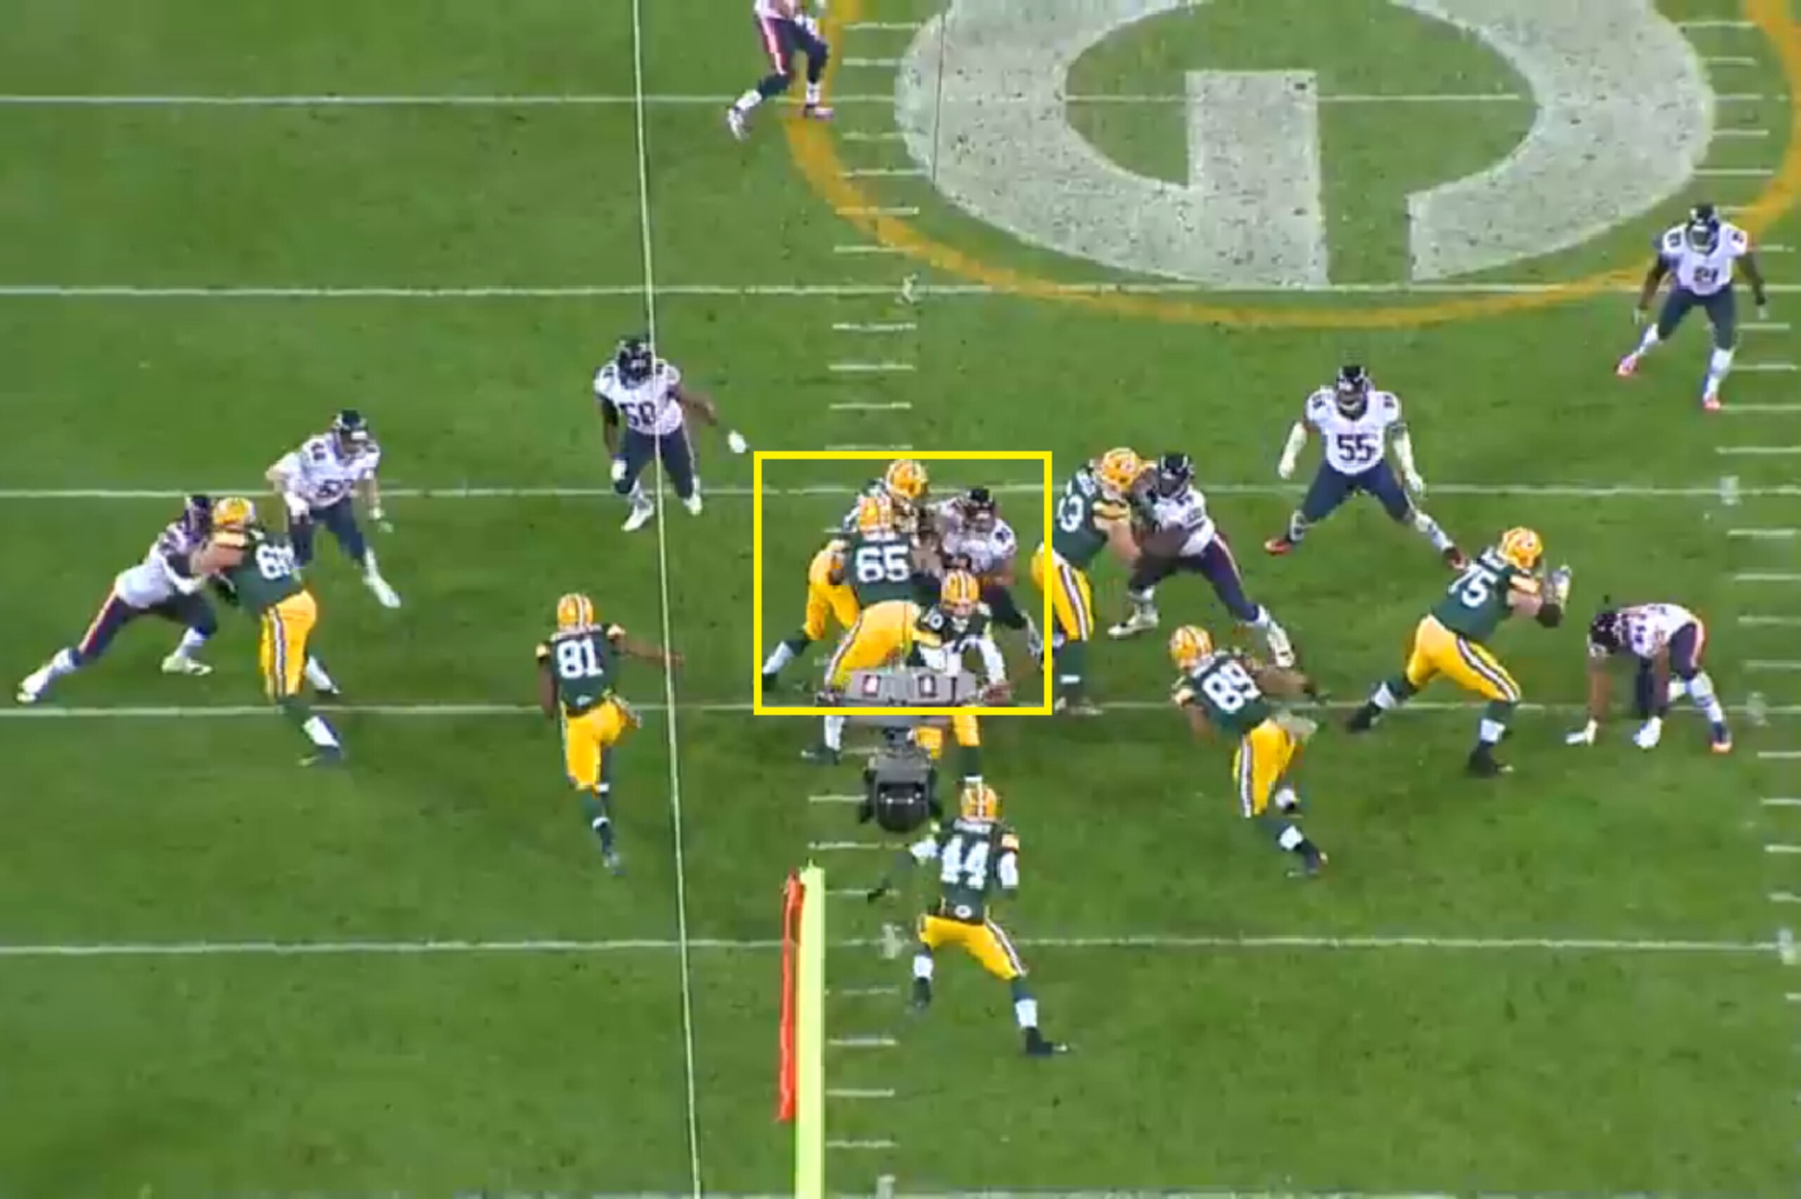Select the green jersey number 89 player

1246,746
